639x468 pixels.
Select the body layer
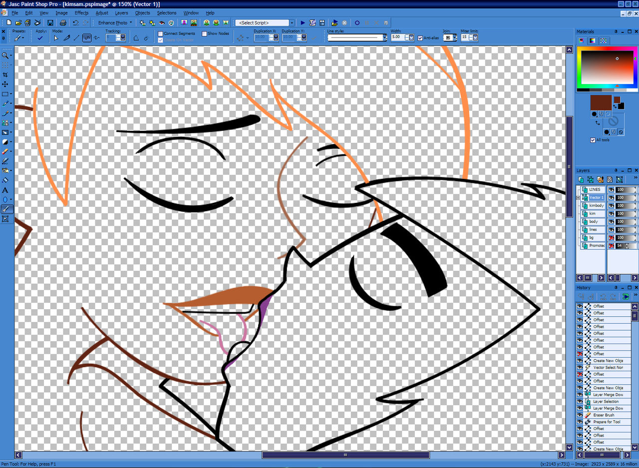593,222
